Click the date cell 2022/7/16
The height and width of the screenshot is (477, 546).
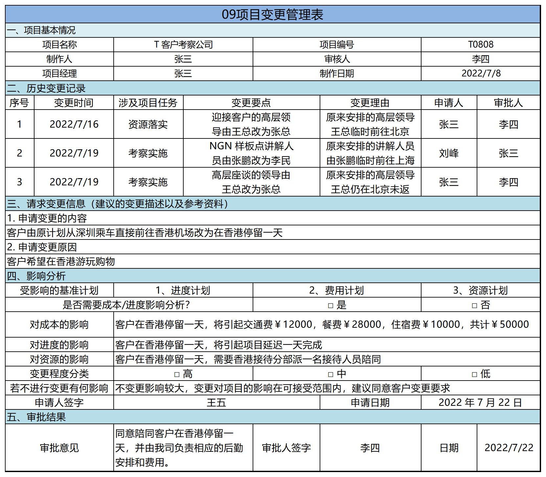click(x=74, y=124)
